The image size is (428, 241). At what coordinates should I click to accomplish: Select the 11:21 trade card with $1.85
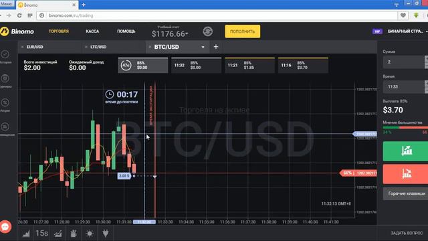[249, 66]
